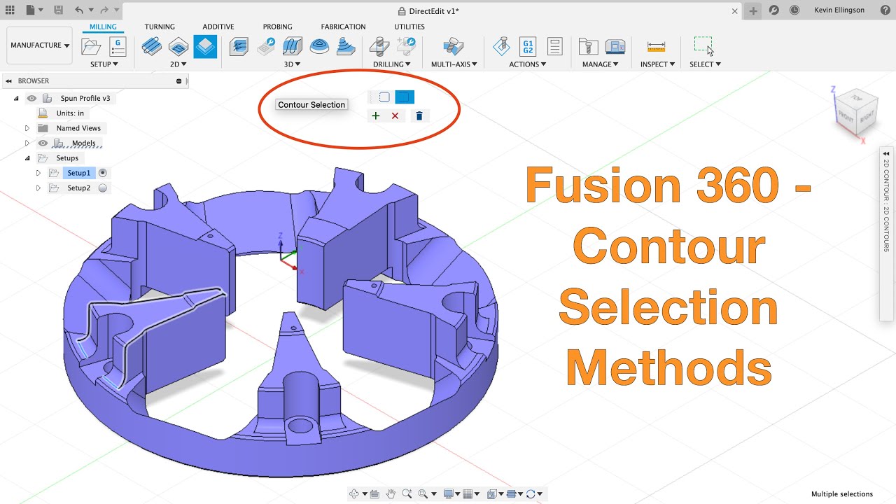The width and height of the screenshot is (896, 504).
Task: Select the cone-shaped icon in 3D group
Action: 346,47
